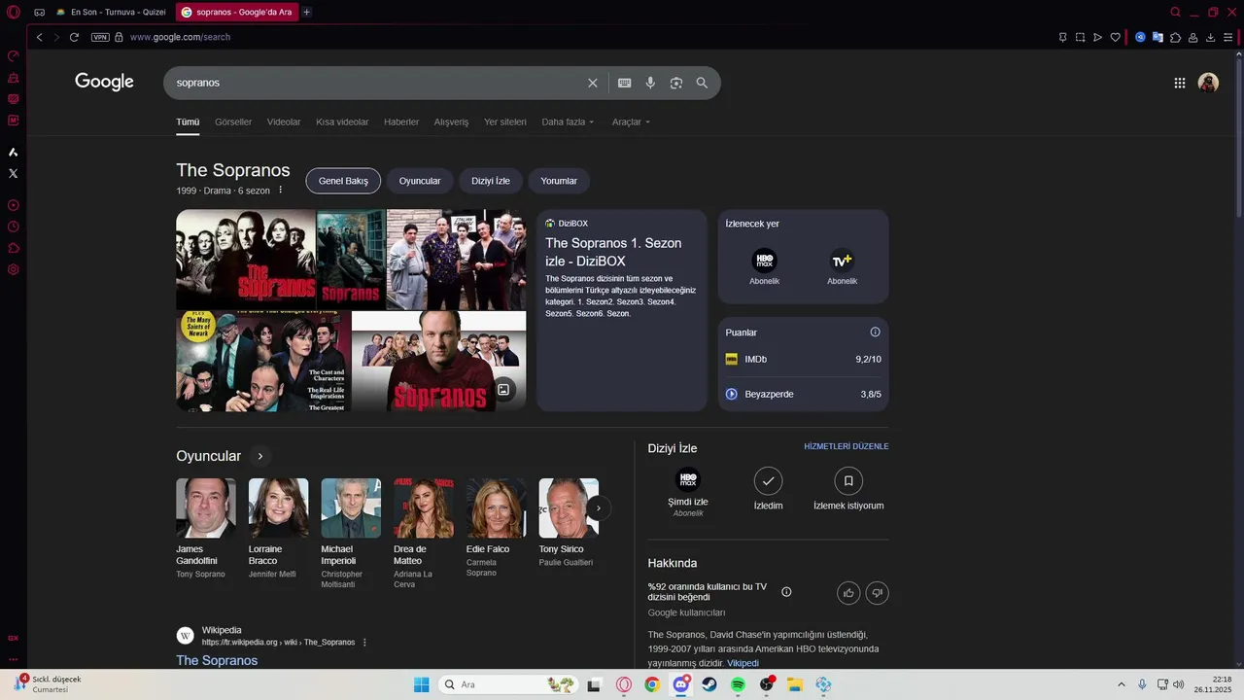The height and width of the screenshot is (700, 1244).
Task: Add page to bookmarks heart icon
Action: (x=1115, y=37)
